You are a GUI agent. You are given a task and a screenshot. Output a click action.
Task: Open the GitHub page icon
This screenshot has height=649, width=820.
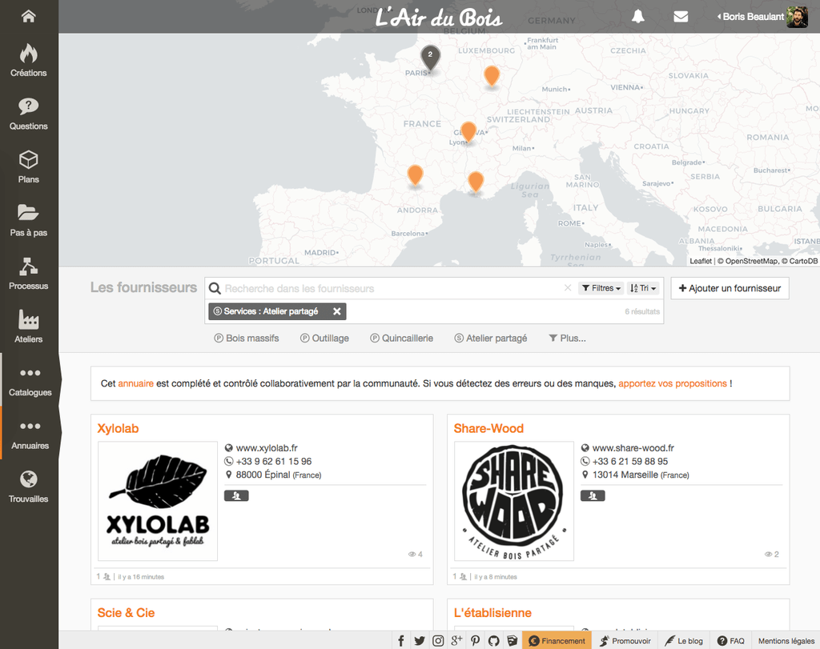(x=493, y=641)
